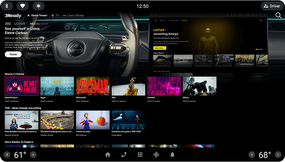
Task: Open the Driver profile button
Action: coord(272,6)
